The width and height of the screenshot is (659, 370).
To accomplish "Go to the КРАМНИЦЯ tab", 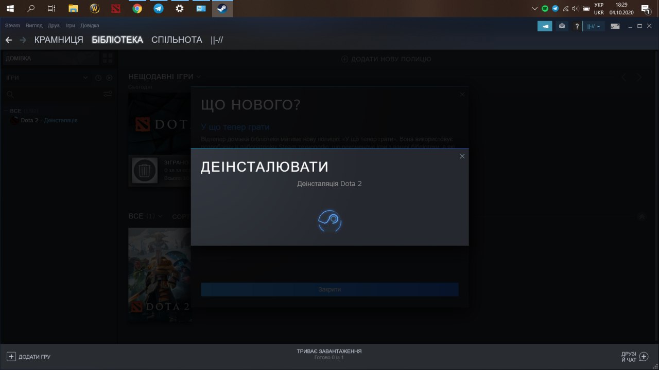I will point(59,40).
